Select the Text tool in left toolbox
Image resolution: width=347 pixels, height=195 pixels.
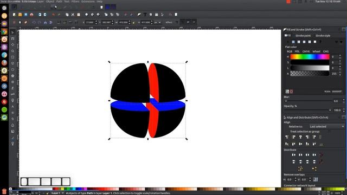(x=12, y=107)
